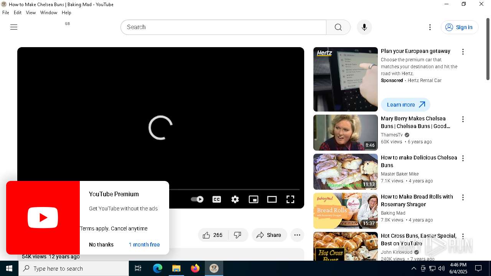Open the Hertz ad thumbnail

(346, 79)
